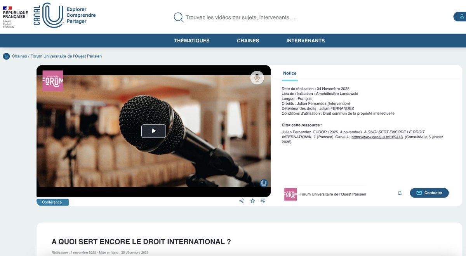Open Forum Universitaire de l'Ouest Parisien breadcrumb

(66, 56)
